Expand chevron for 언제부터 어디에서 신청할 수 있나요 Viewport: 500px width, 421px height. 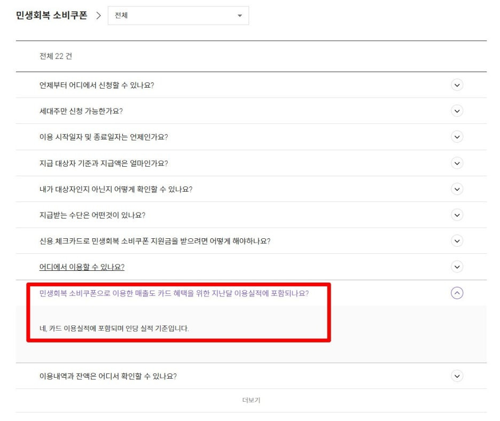[x=457, y=85]
